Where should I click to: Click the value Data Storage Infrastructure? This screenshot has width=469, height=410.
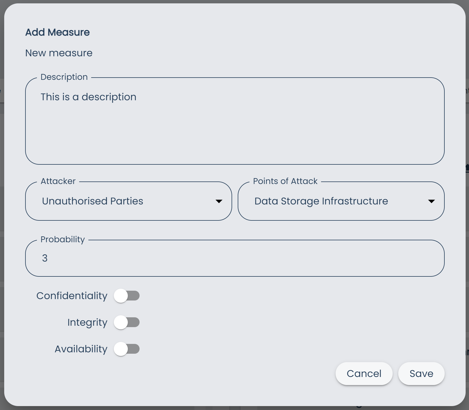coord(321,201)
